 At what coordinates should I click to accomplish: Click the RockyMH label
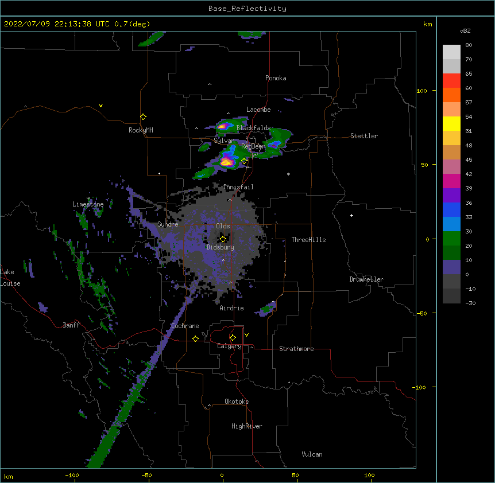pos(141,130)
